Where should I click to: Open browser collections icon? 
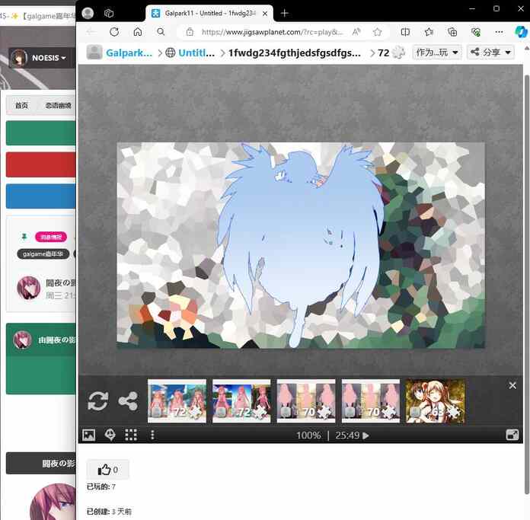452,32
